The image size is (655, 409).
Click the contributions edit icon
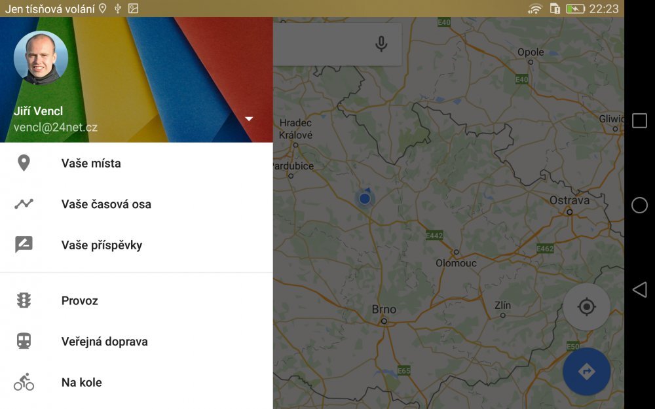click(x=24, y=245)
